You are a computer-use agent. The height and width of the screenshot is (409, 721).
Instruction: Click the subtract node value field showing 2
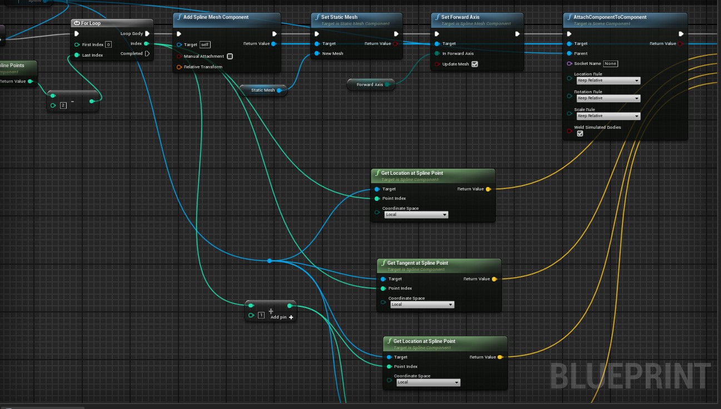(x=63, y=105)
